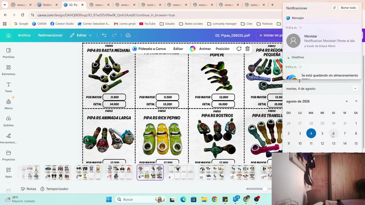Open notification settings icon beside Borrar todo
365x205 pixels.
coord(334,8)
